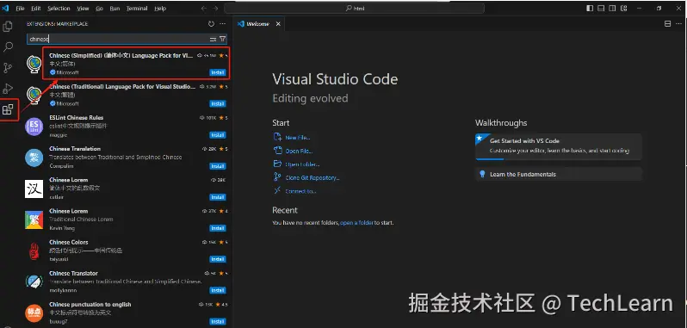Open the Customize Layout menu

pyautogui.click(x=623, y=9)
